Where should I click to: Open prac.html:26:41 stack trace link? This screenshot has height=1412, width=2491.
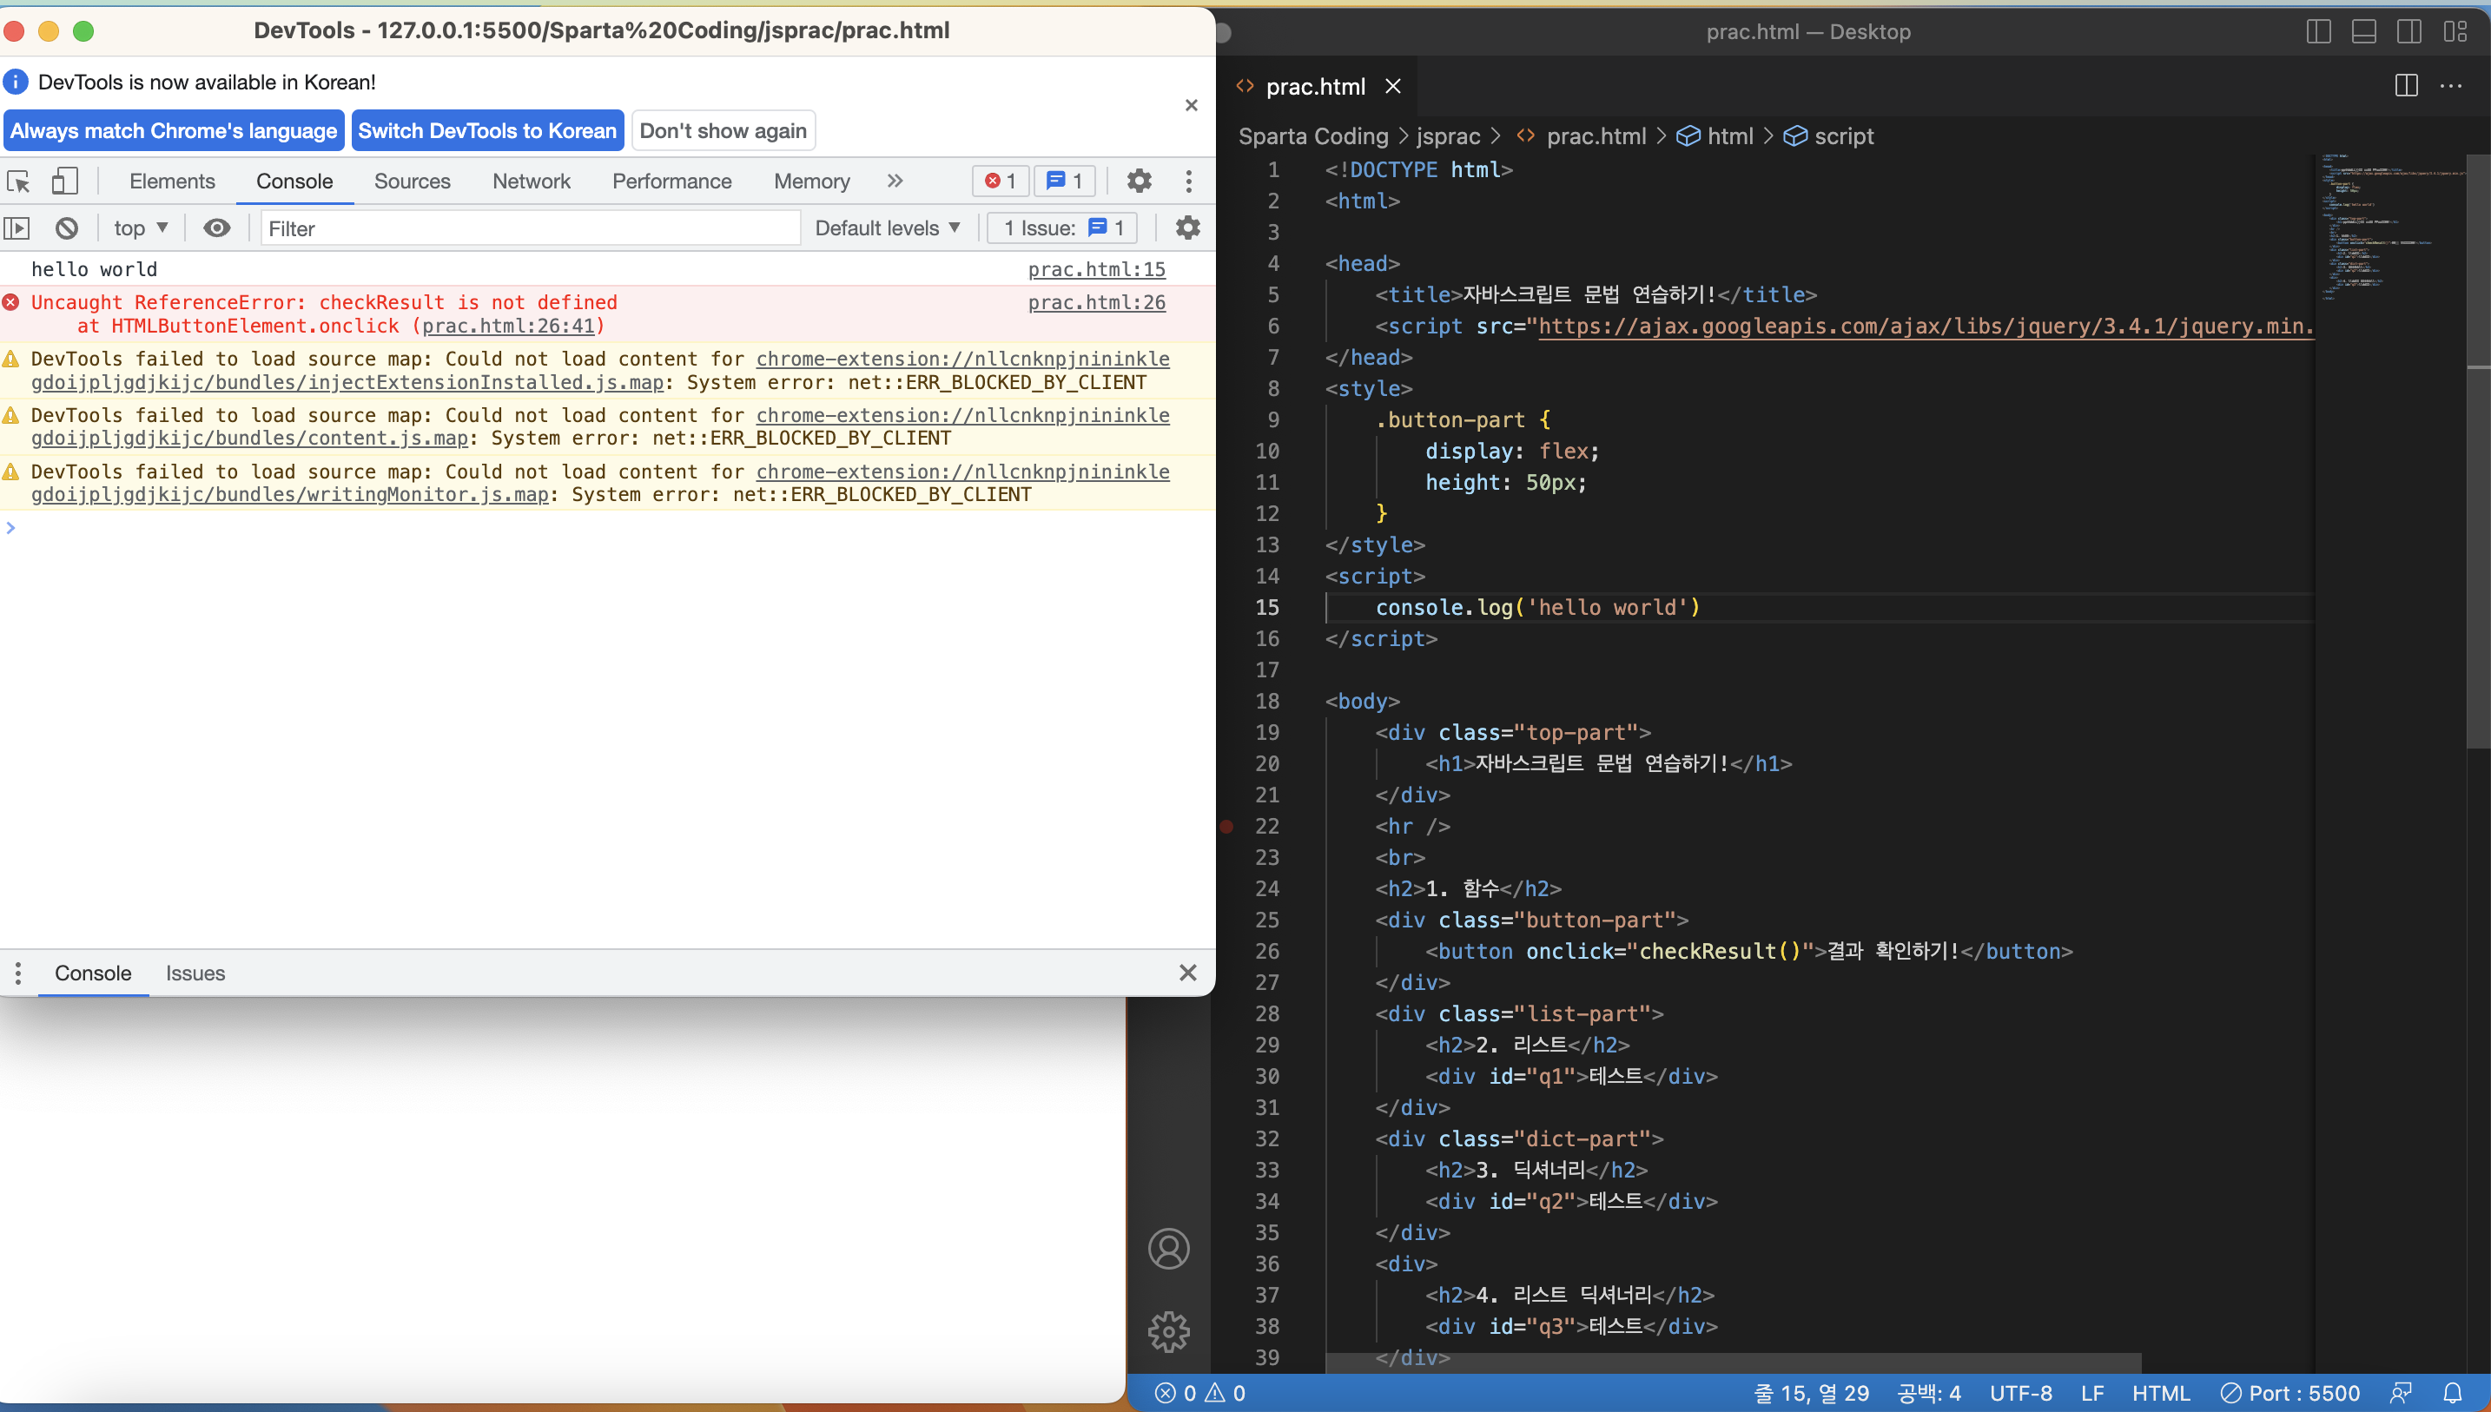pos(508,326)
